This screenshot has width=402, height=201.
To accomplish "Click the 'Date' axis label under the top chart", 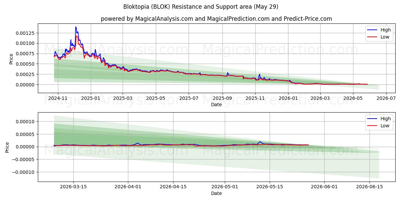I will coord(216,105).
